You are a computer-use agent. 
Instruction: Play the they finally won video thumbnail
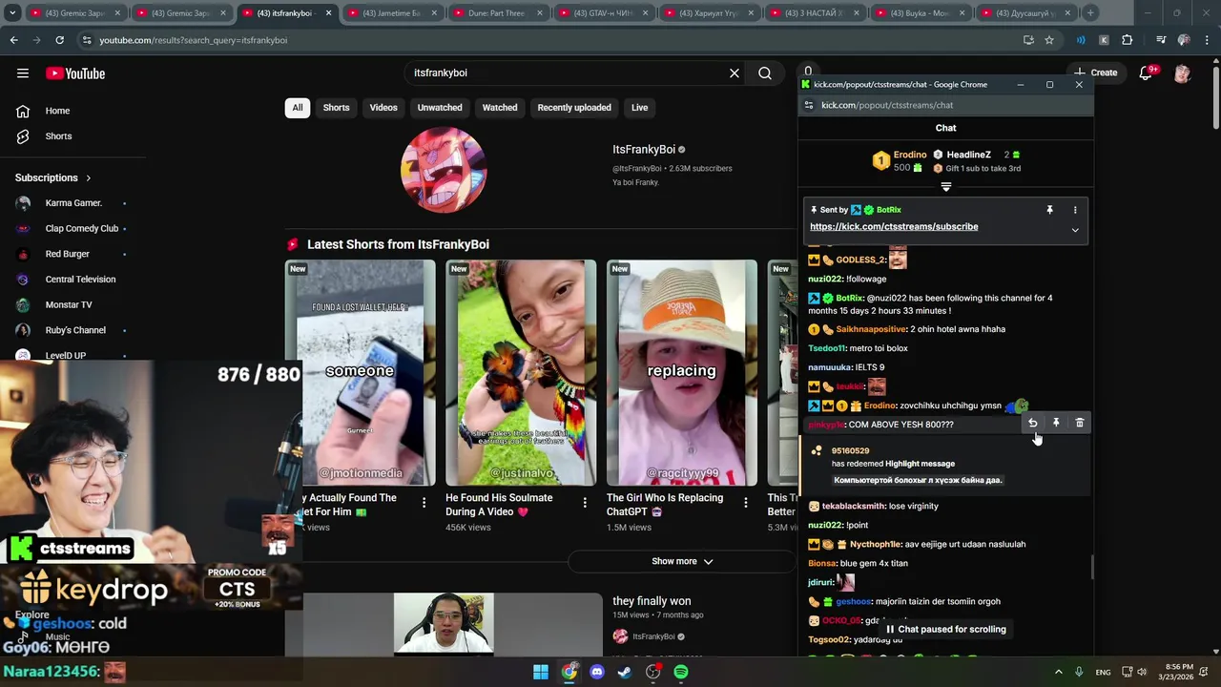[x=444, y=625]
